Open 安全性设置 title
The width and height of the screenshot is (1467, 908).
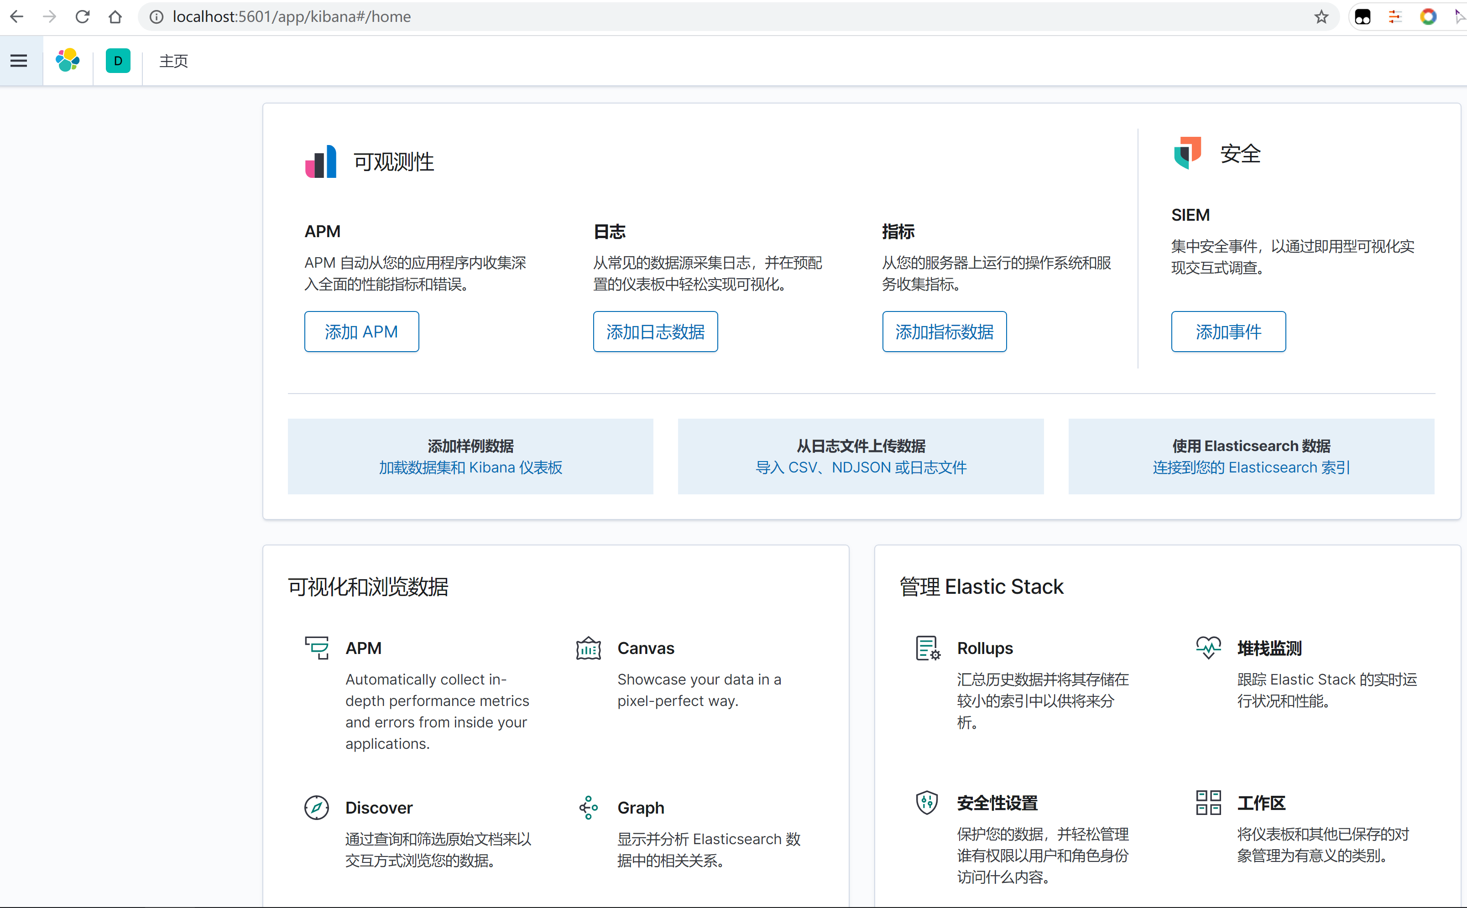[997, 803]
